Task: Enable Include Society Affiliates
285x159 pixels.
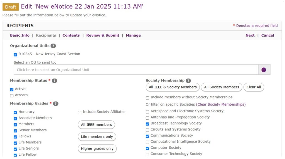Action: tap(80, 113)
